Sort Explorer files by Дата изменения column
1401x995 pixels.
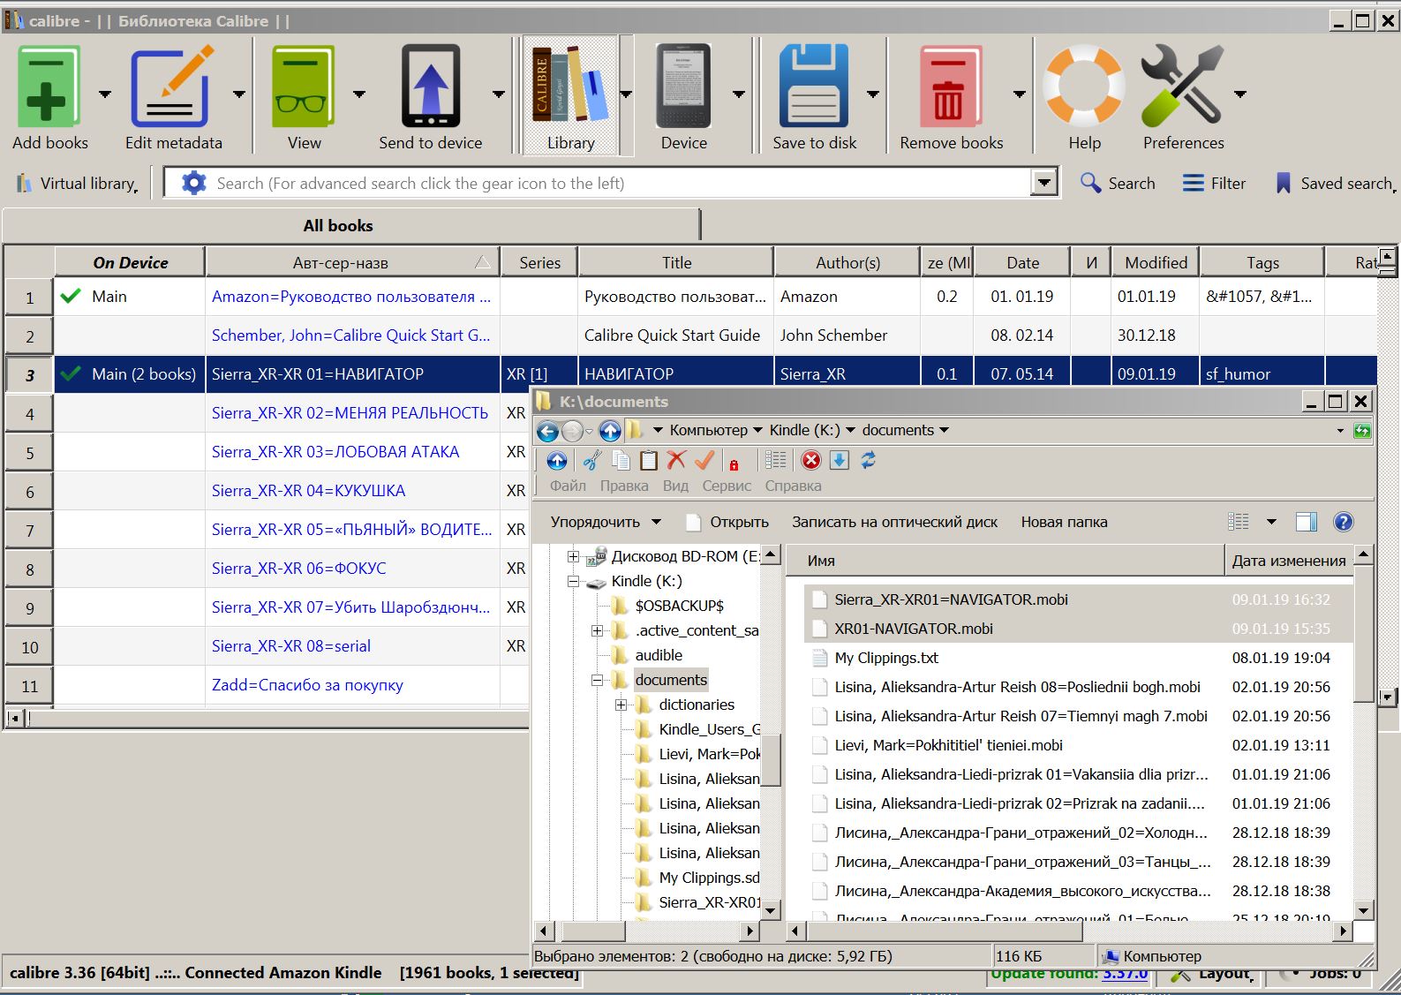coord(1288,561)
